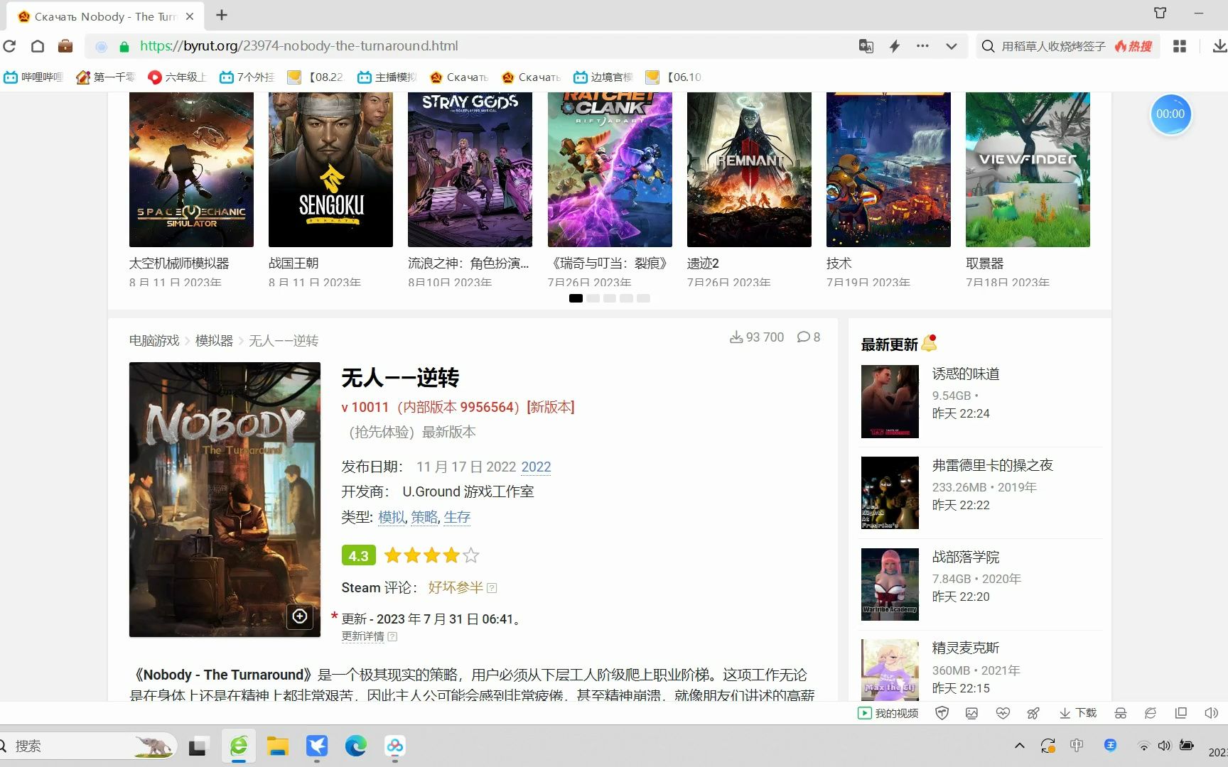Screen dimensions: 1228x767
Task: Open the 哔哩哔哩 bookmark
Action: [x=33, y=77]
